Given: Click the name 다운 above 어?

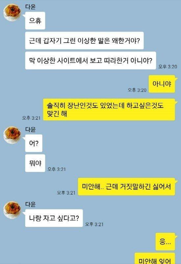Looking at the screenshot, I should [31, 129].
